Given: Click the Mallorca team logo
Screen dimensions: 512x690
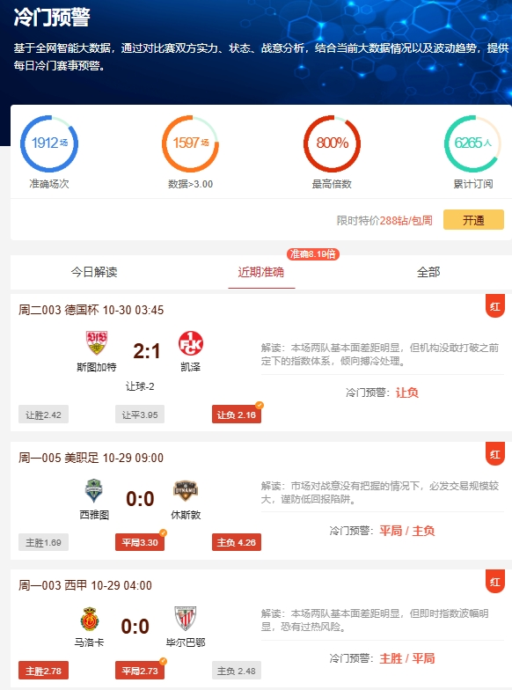Looking at the screenshot, I should pos(90,620).
